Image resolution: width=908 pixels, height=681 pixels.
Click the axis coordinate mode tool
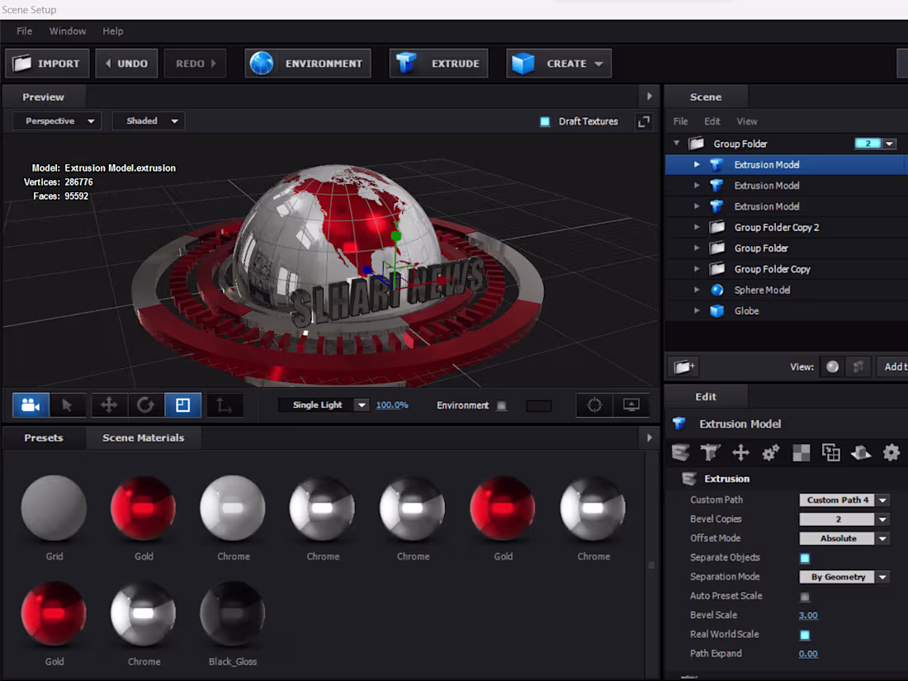click(x=225, y=404)
